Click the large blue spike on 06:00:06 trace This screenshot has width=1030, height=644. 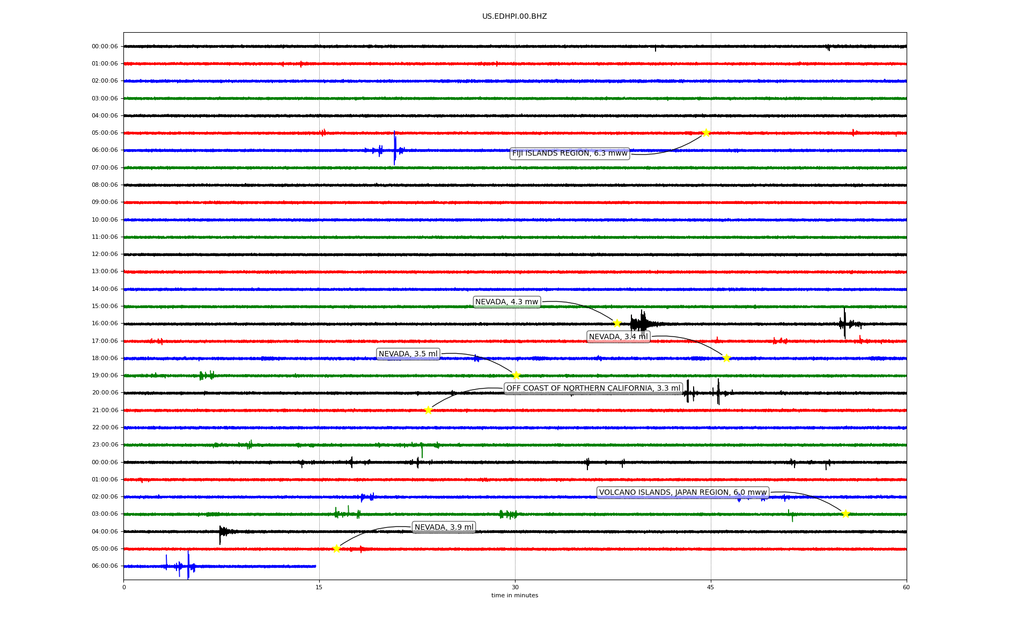395,148
